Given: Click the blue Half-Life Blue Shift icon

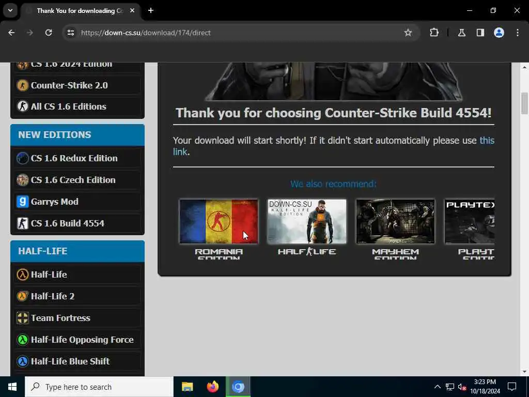Looking at the screenshot, I should pos(23,361).
